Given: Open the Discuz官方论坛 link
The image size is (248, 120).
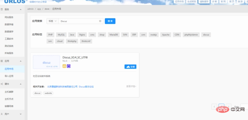Looking at the screenshot, I should (x=86, y=87).
